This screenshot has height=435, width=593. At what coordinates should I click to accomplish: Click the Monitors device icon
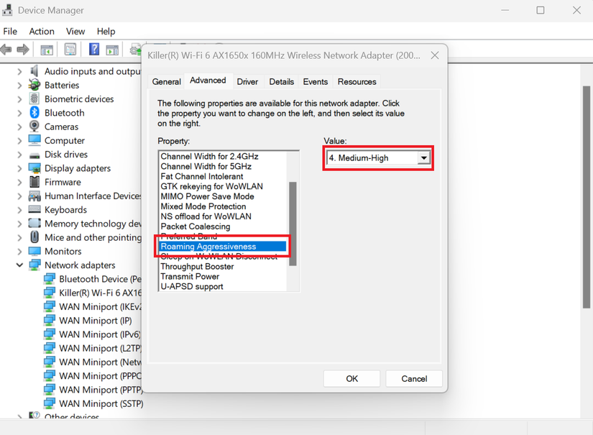(34, 251)
